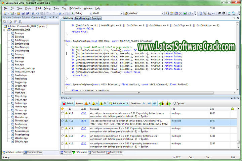The height and width of the screenshot is (161, 242).
Task: Collapse the SphereToSphere function outline
Action: pyautogui.click(x=65, y=85)
